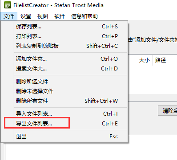Viewport: 177px width, 160px height.
Task: Choose 打印列表... from the menu
Action: (67, 36)
